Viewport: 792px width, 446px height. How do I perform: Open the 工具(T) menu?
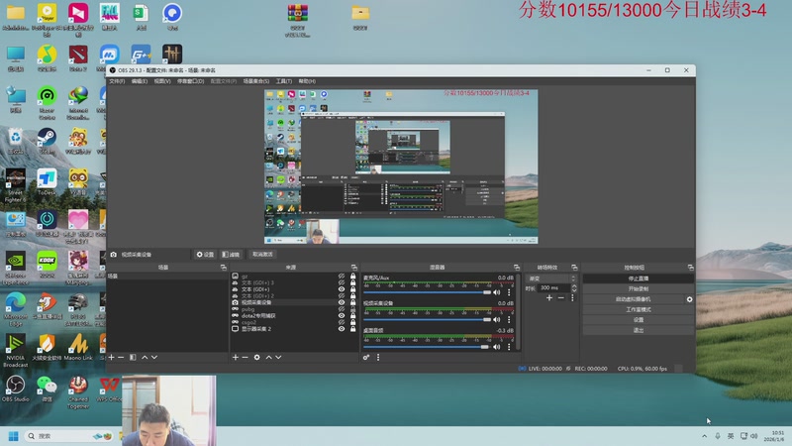click(284, 81)
